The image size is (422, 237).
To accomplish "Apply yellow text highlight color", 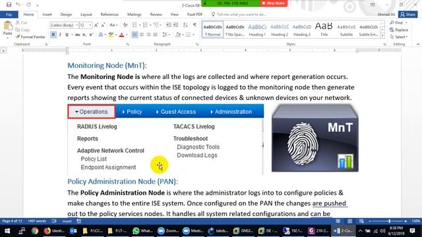I will coord(111,35).
